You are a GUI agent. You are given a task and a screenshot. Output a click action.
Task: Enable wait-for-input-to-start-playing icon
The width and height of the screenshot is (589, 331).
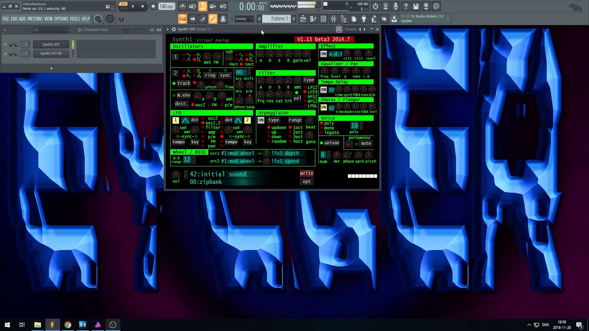(193, 6)
